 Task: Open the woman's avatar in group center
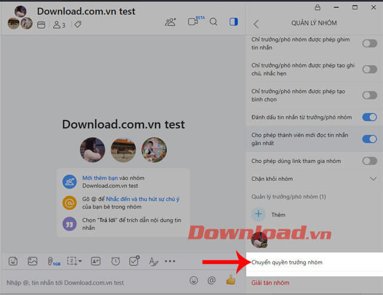point(92,150)
